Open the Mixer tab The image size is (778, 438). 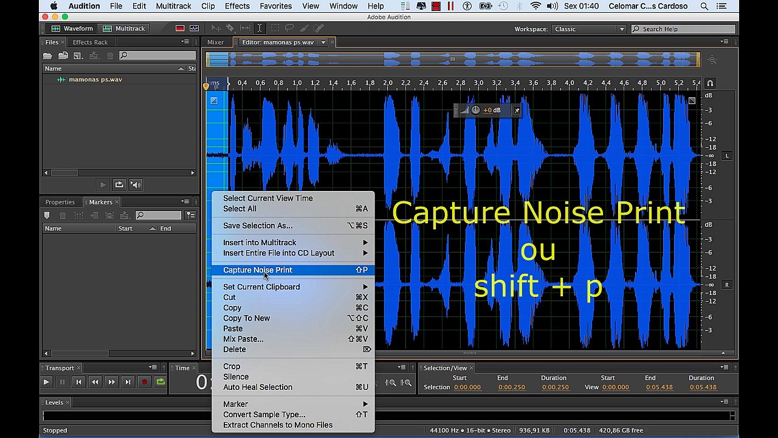click(x=215, y=42)
